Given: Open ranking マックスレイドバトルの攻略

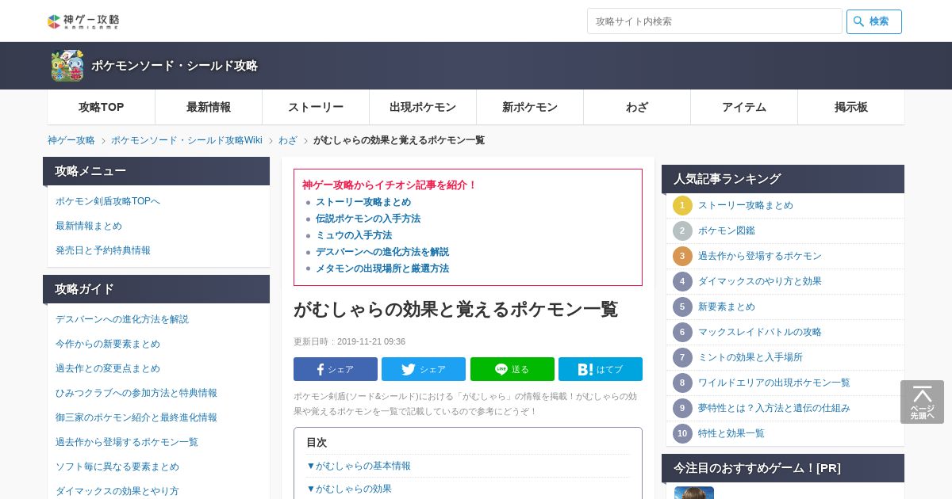Looking at the screenshot, I should 760,332.
